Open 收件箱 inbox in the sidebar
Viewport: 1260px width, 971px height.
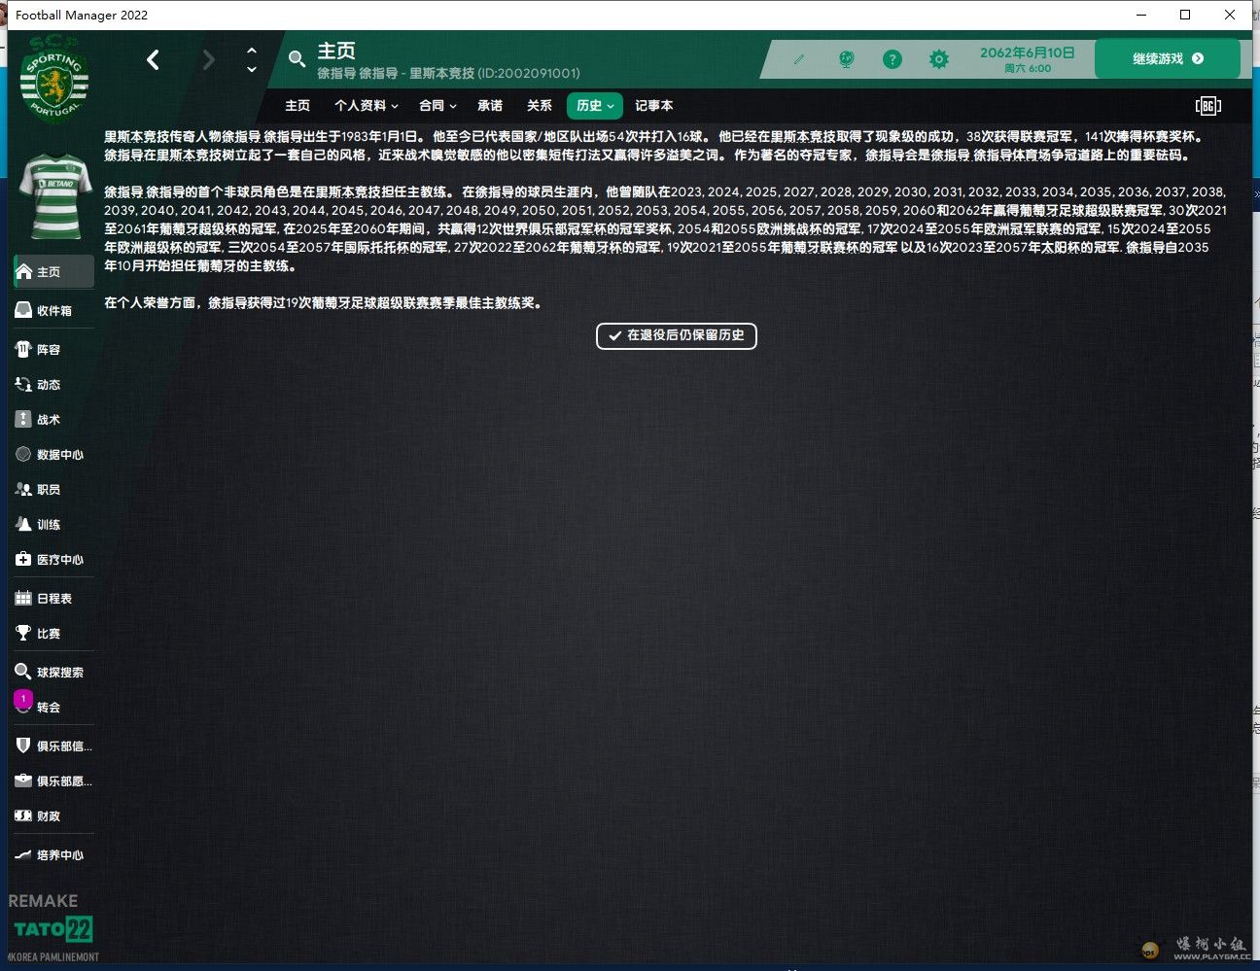(54, 311)
